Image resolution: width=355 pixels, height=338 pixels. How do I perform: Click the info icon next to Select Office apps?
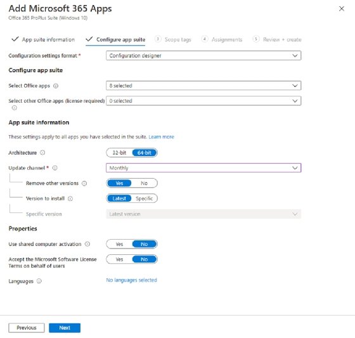tap(56, 86)
